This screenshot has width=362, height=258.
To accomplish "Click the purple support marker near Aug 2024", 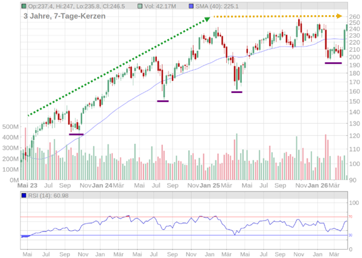I will pos(163,101).
